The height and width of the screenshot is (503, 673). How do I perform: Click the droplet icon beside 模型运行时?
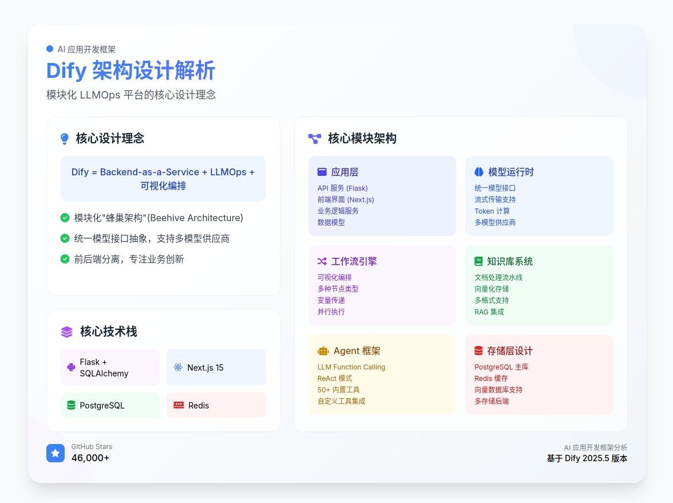coord(478,171)
